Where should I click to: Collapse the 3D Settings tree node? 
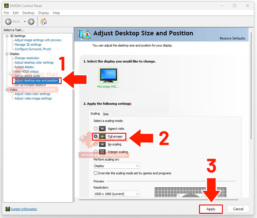[7, 36]
